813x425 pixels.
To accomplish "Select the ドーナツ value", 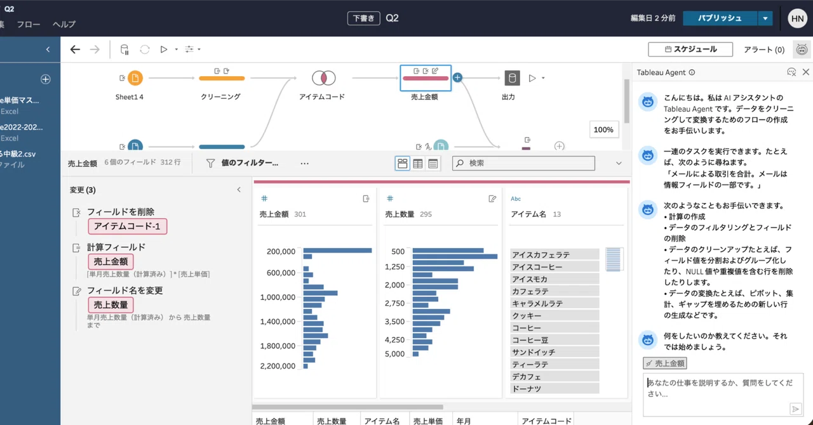I will click(554, 389).
